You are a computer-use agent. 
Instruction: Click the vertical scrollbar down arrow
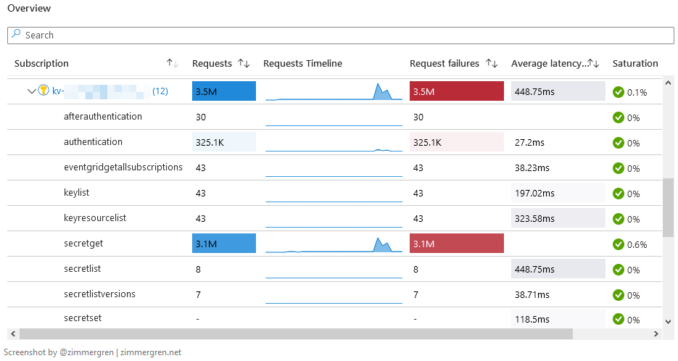pos(668,321)
